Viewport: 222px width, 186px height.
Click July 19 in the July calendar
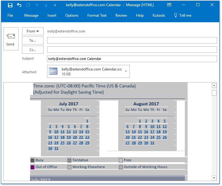(x=69, y=137)
